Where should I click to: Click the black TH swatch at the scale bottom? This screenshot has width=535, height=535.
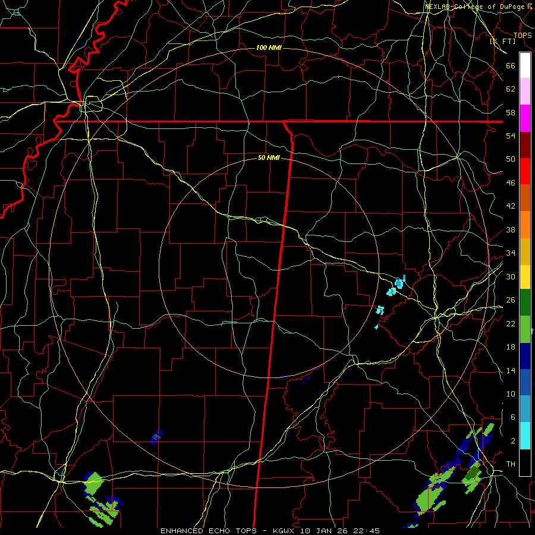tap(525, 462)
